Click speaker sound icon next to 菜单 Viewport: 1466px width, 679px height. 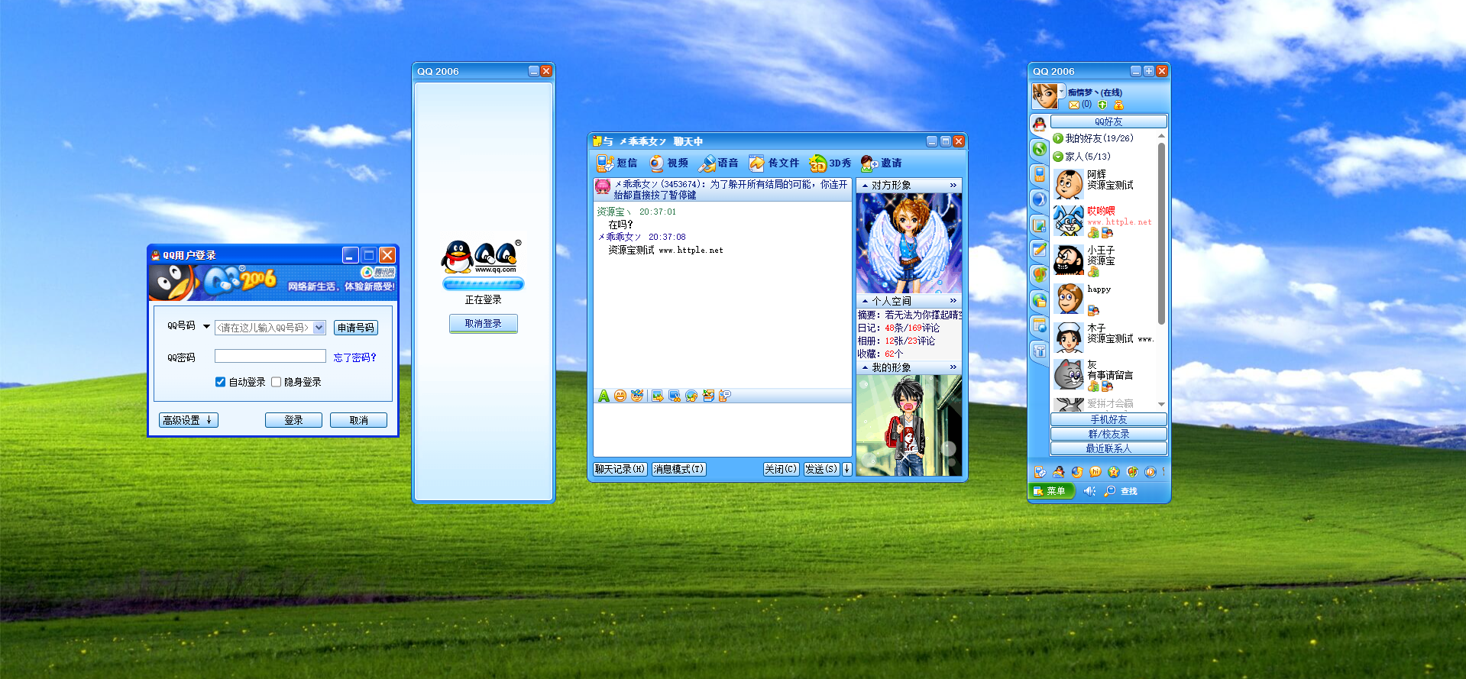(1089, 491)
